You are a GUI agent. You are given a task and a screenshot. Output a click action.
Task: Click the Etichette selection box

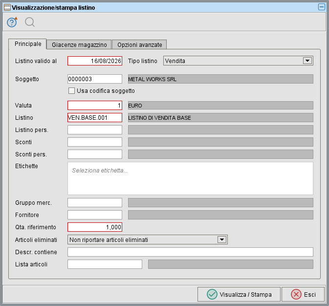[190, 178]
